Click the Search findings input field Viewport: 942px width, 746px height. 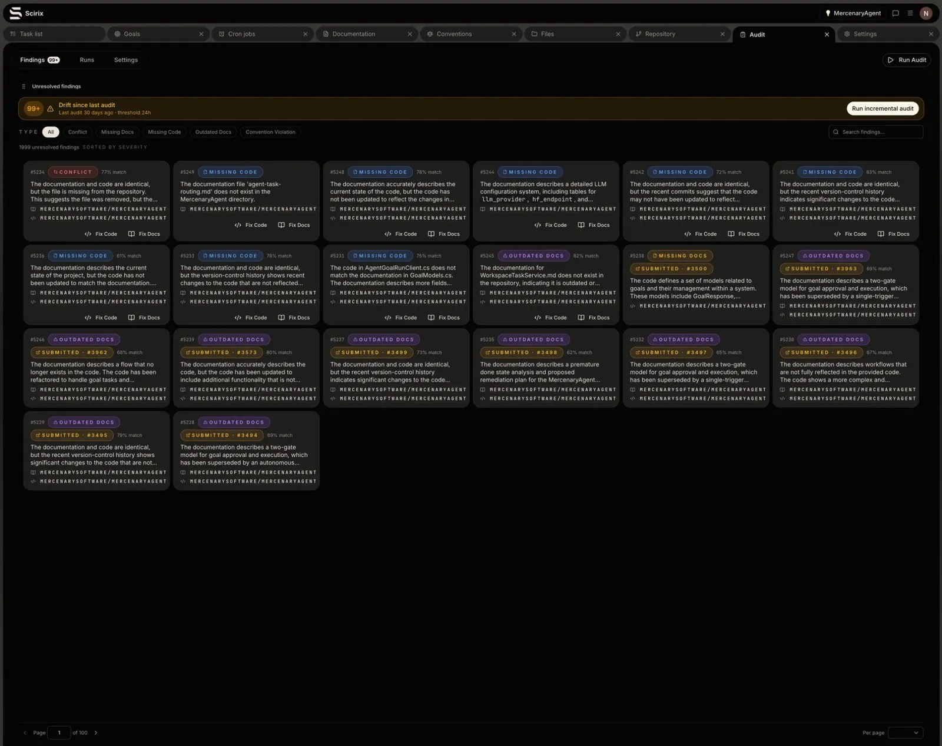876,132
